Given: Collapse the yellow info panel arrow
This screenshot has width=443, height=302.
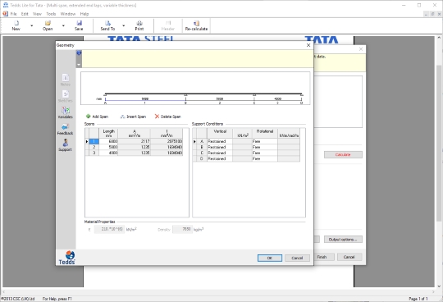Looking at the screenshot, I should (x=79, y=65).
